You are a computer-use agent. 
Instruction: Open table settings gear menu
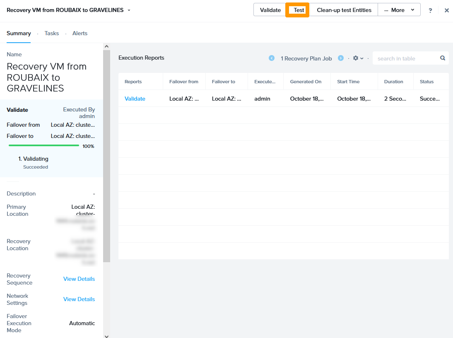[x=358, y=58]
